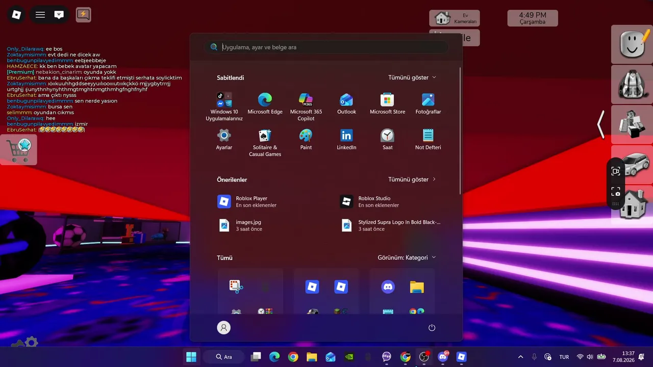
Task: Show all Önerilenler with Tümünü göster
Action: click(412, 179)
